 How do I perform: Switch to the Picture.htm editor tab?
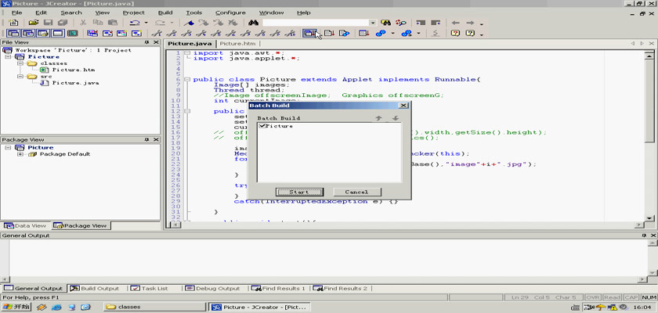tap(237, 44)
